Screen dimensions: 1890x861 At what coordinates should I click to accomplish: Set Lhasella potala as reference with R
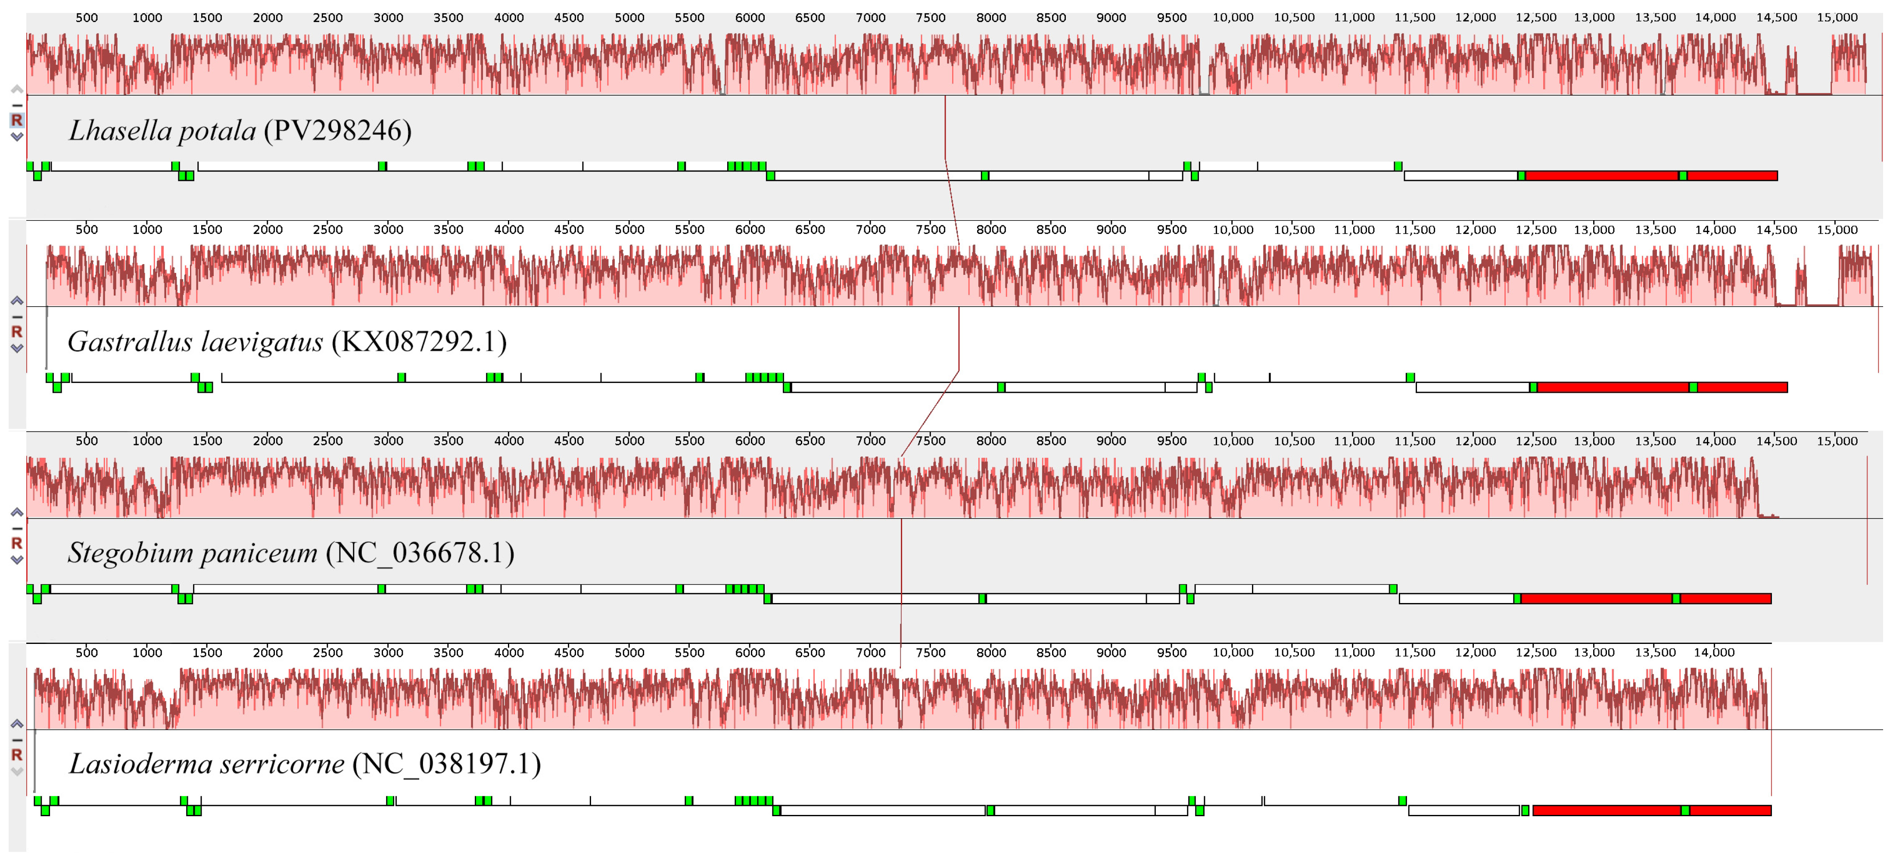(17, 120)
